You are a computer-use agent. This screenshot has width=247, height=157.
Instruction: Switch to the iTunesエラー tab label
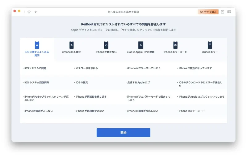[x=210, y=52]
